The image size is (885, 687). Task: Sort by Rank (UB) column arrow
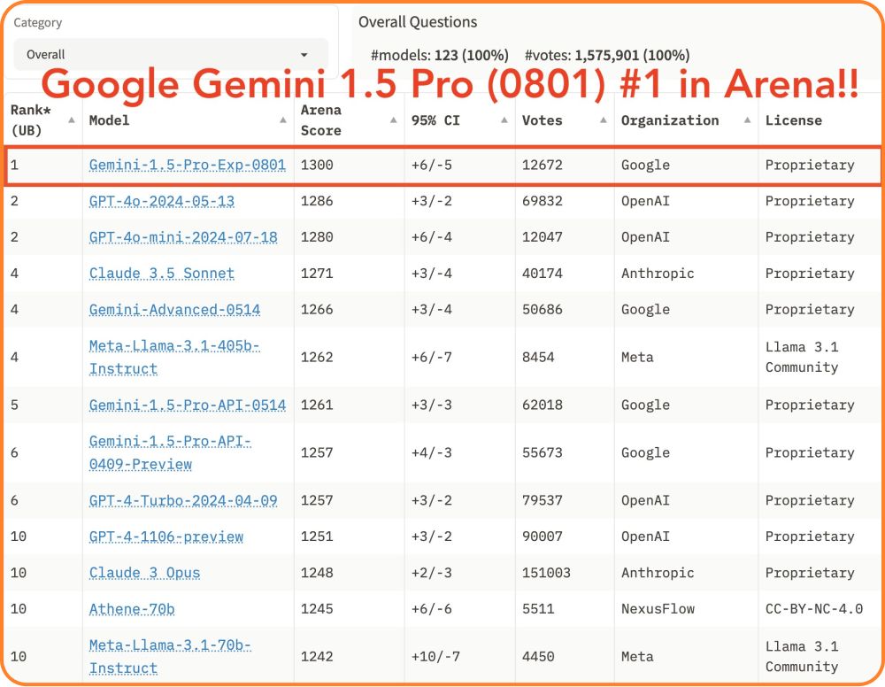[x=72, y=120]
